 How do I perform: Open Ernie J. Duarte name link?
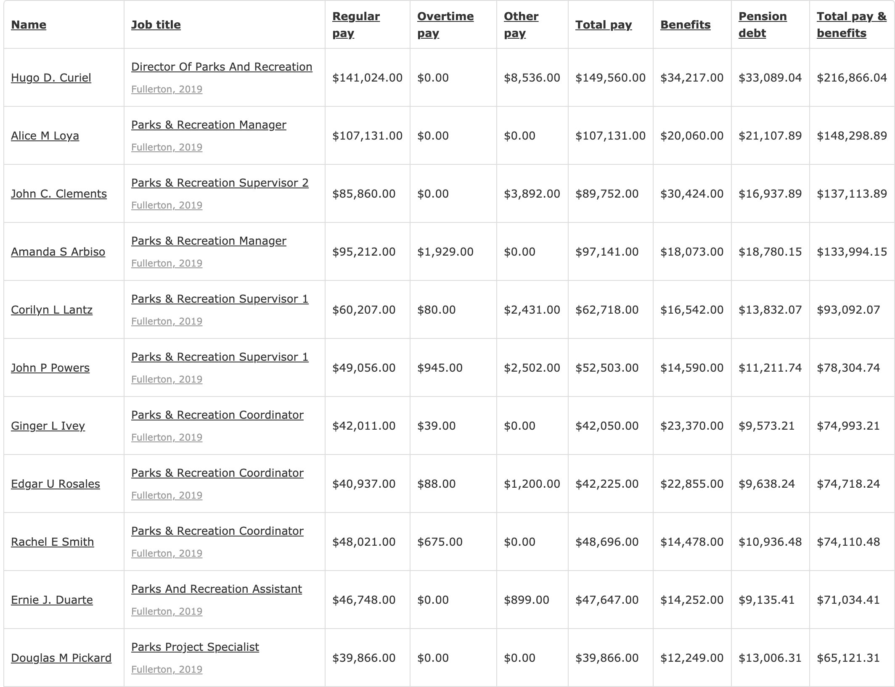52,600
